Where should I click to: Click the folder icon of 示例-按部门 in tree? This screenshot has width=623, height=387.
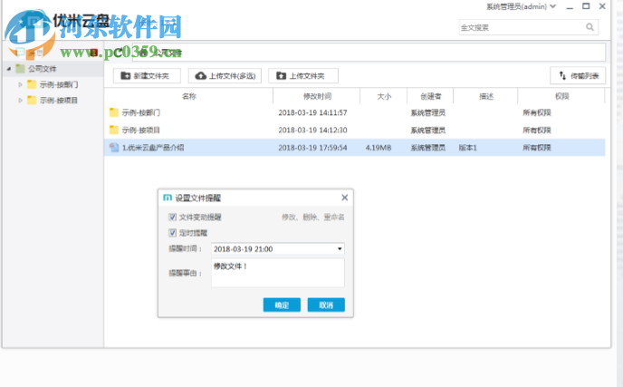pos(32,84)
